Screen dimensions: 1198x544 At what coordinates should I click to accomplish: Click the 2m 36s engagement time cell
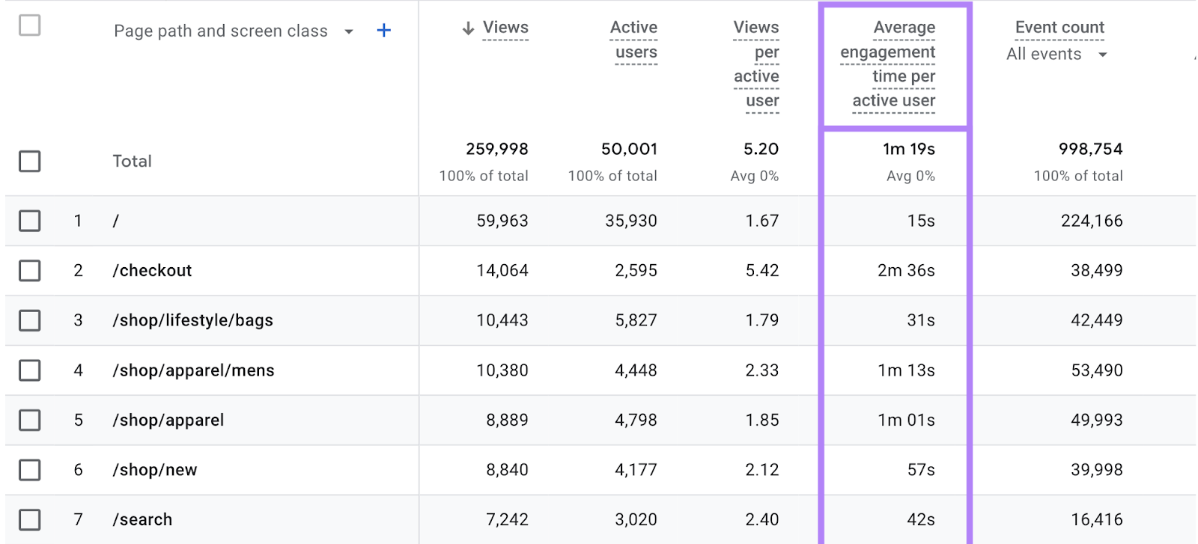(906, 271)
